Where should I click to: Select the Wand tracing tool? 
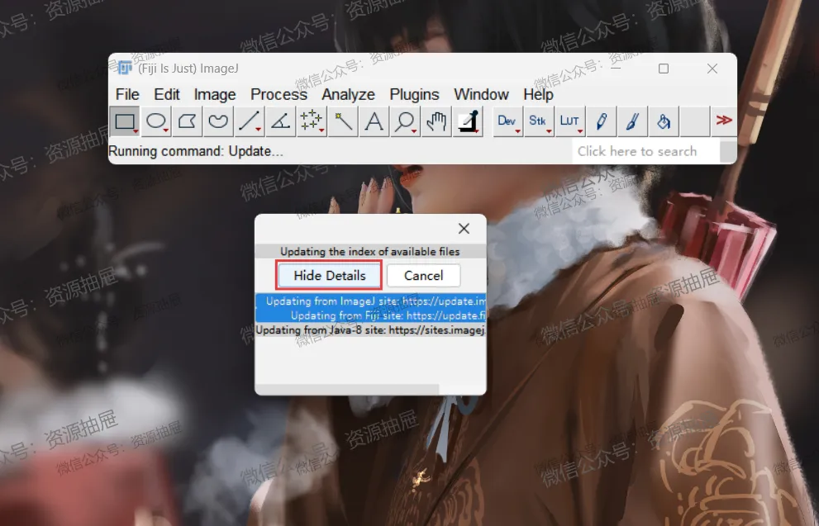[x=343, y=121]
